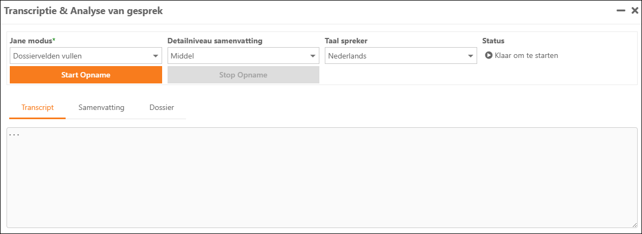
Task: Click the play icon next to status
Action: pos(488,55)
